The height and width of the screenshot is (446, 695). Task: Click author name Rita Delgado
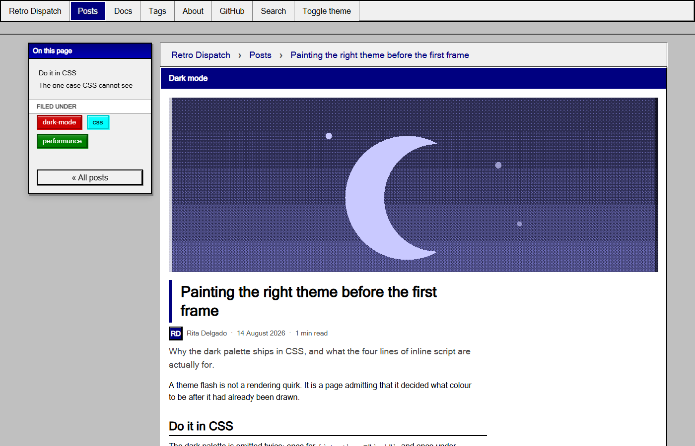(207, 333)
